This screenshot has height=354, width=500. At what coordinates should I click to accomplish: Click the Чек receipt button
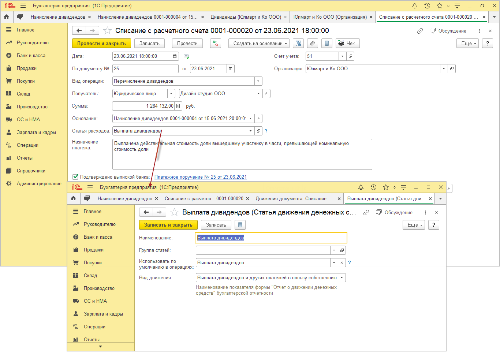tap(347, 43)
